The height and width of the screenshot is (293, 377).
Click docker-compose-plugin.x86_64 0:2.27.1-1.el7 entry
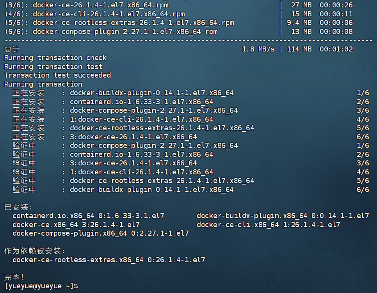pos(101,233)
